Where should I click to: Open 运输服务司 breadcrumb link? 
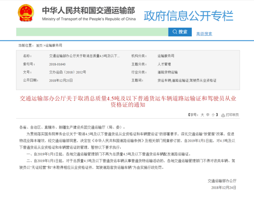click(x=54, y=45)
